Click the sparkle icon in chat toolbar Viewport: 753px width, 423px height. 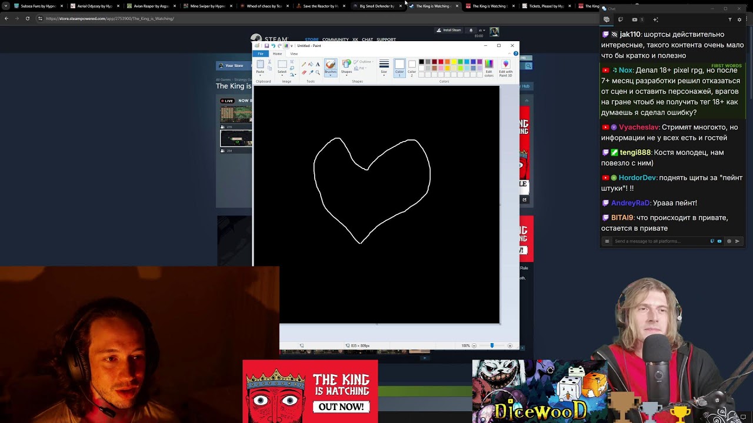[x=655, y=19]
